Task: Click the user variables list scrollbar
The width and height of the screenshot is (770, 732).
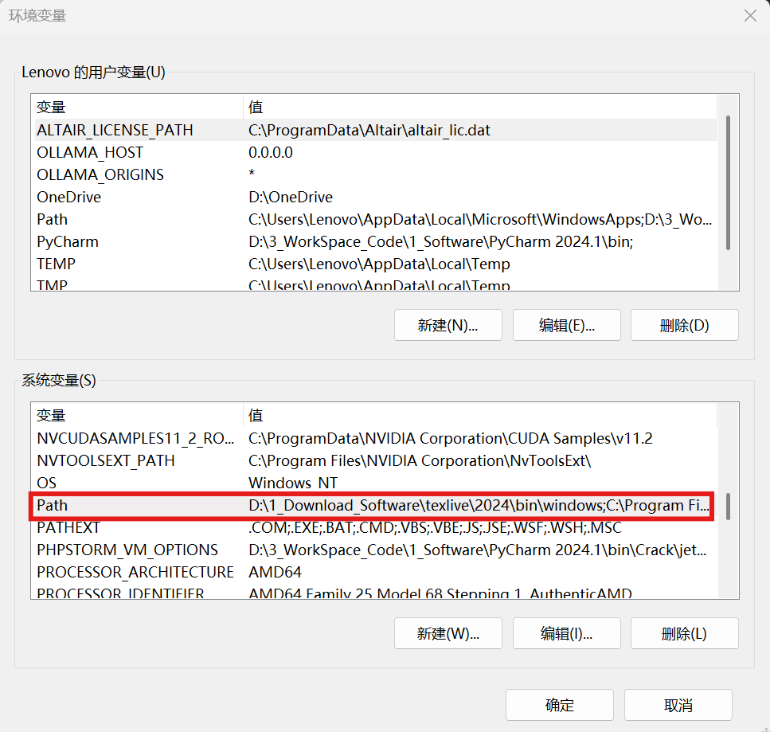Action: [x=728, y=183]
